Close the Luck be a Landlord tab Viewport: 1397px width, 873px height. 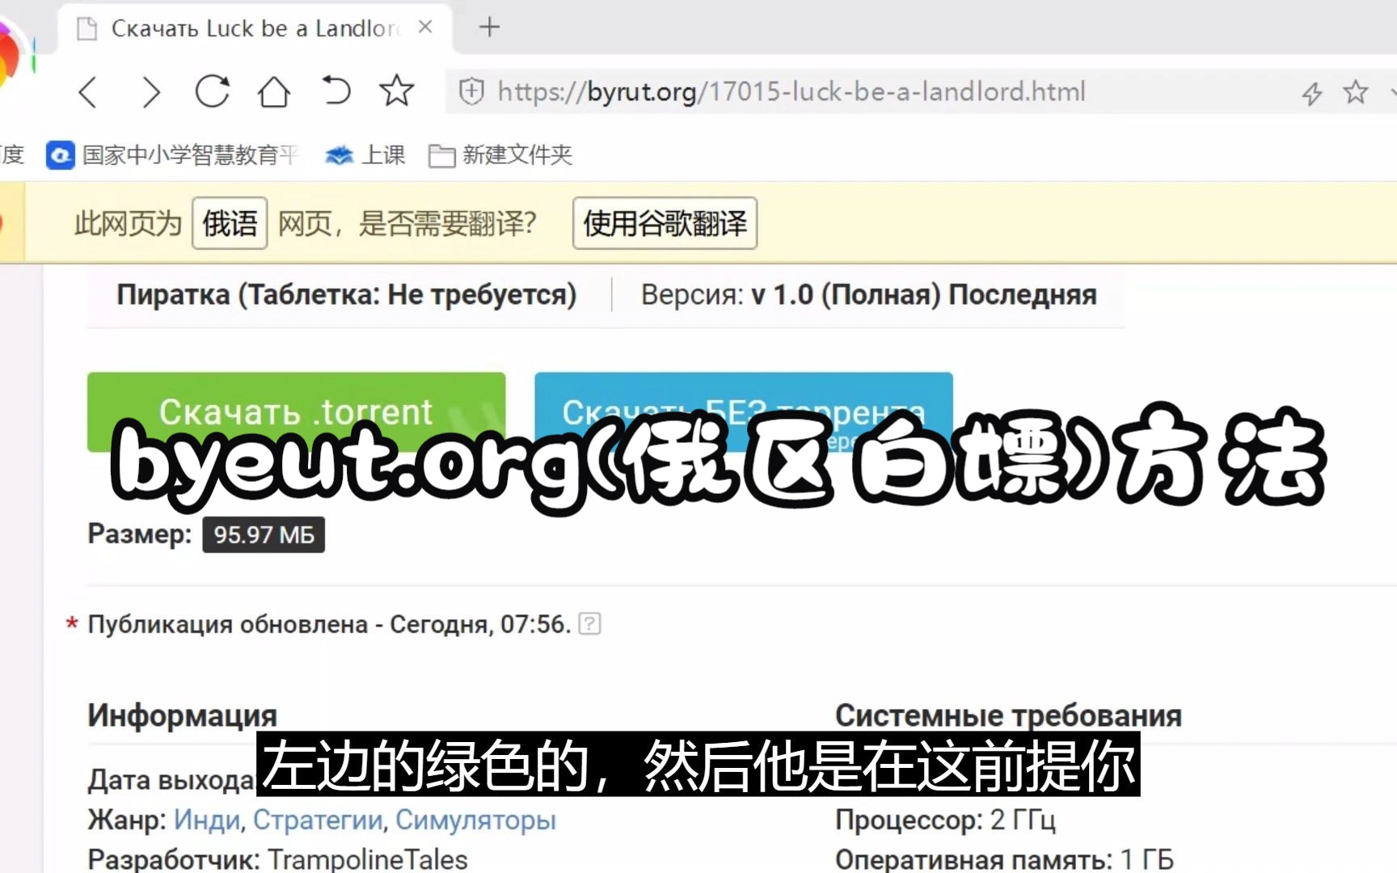[425, 27]
